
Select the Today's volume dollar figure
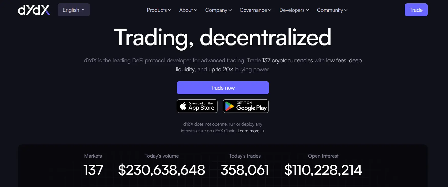click(162, 170)
